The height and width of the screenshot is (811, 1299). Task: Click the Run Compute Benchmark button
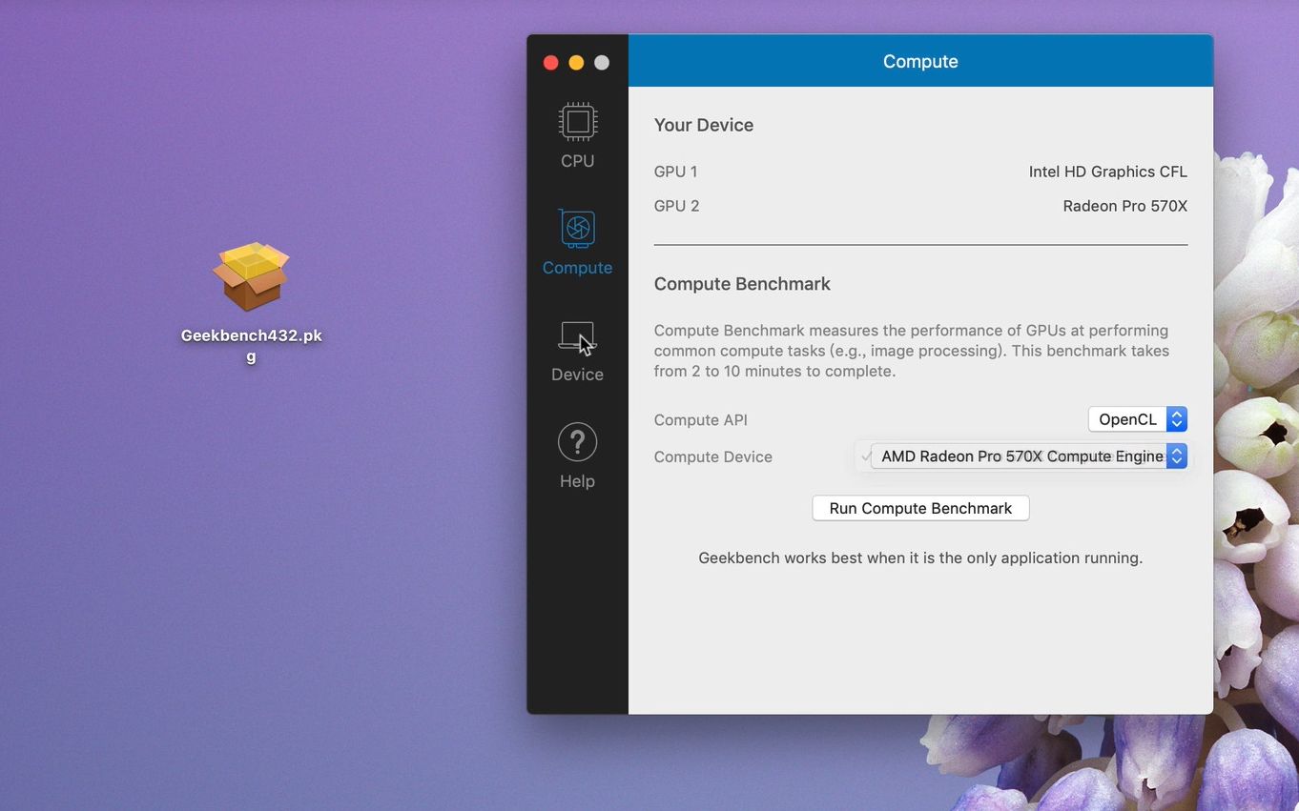(920, 508)
